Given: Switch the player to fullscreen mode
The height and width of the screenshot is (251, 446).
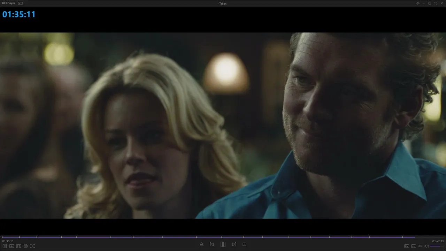Looking at the screenshot, I should click(436, 3).
